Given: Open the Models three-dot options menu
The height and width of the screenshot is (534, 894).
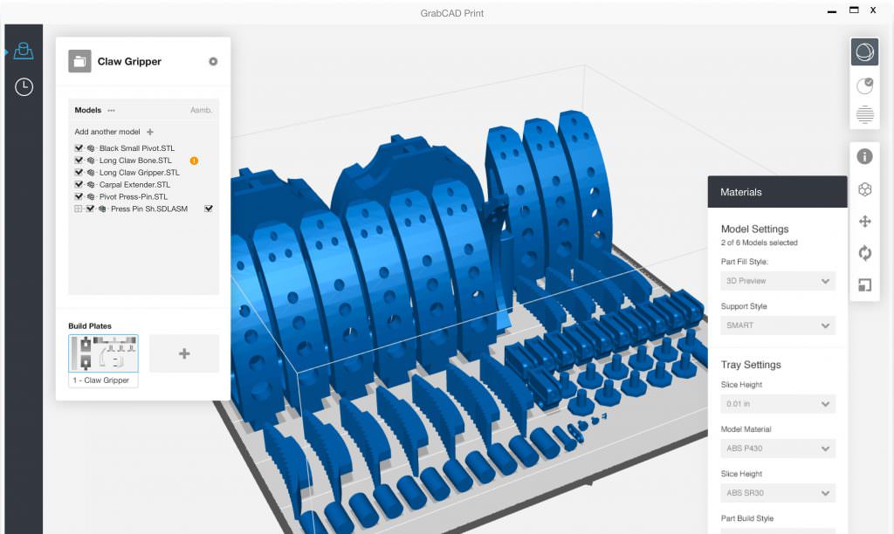Looking at the screenshot, I should coord(111,111).
